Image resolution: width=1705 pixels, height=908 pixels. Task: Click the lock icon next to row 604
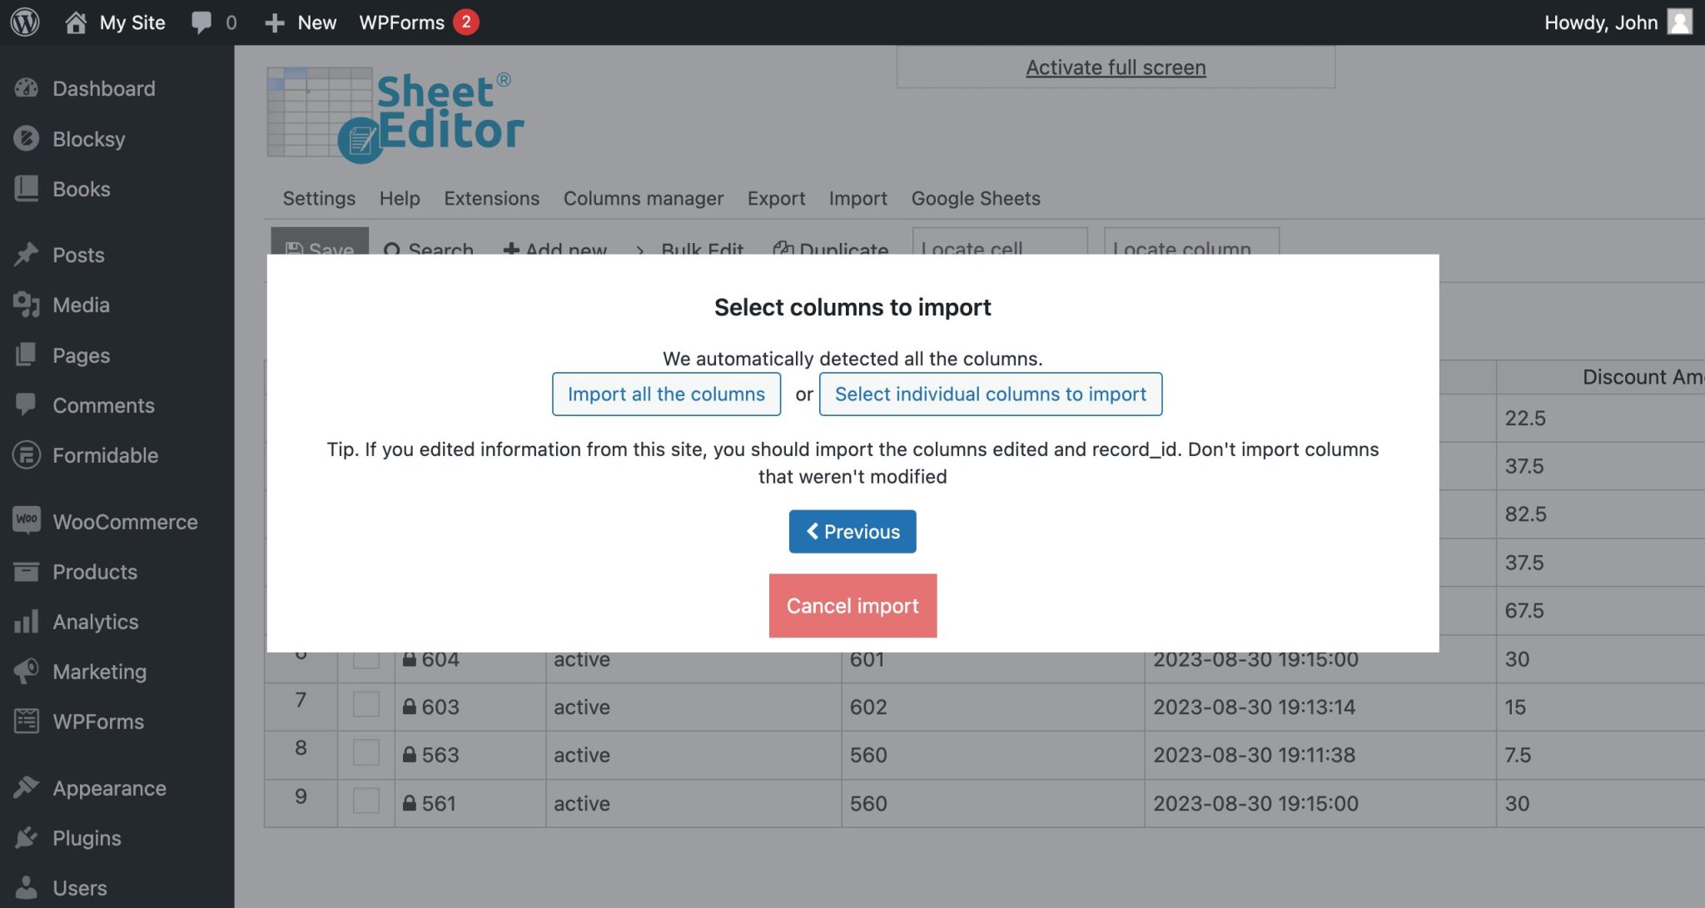pos(410,658)
